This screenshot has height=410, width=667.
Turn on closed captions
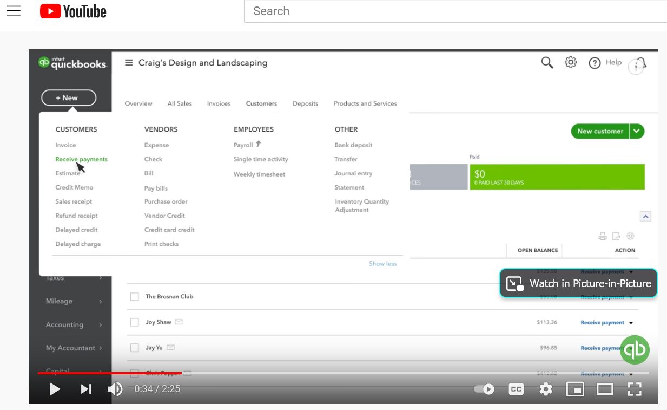point(517,389)
